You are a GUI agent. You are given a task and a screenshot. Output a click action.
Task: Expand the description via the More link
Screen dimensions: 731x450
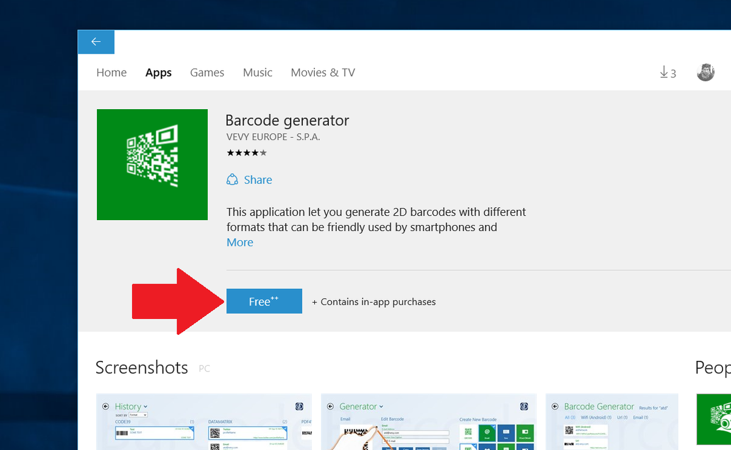click(239, 242)
